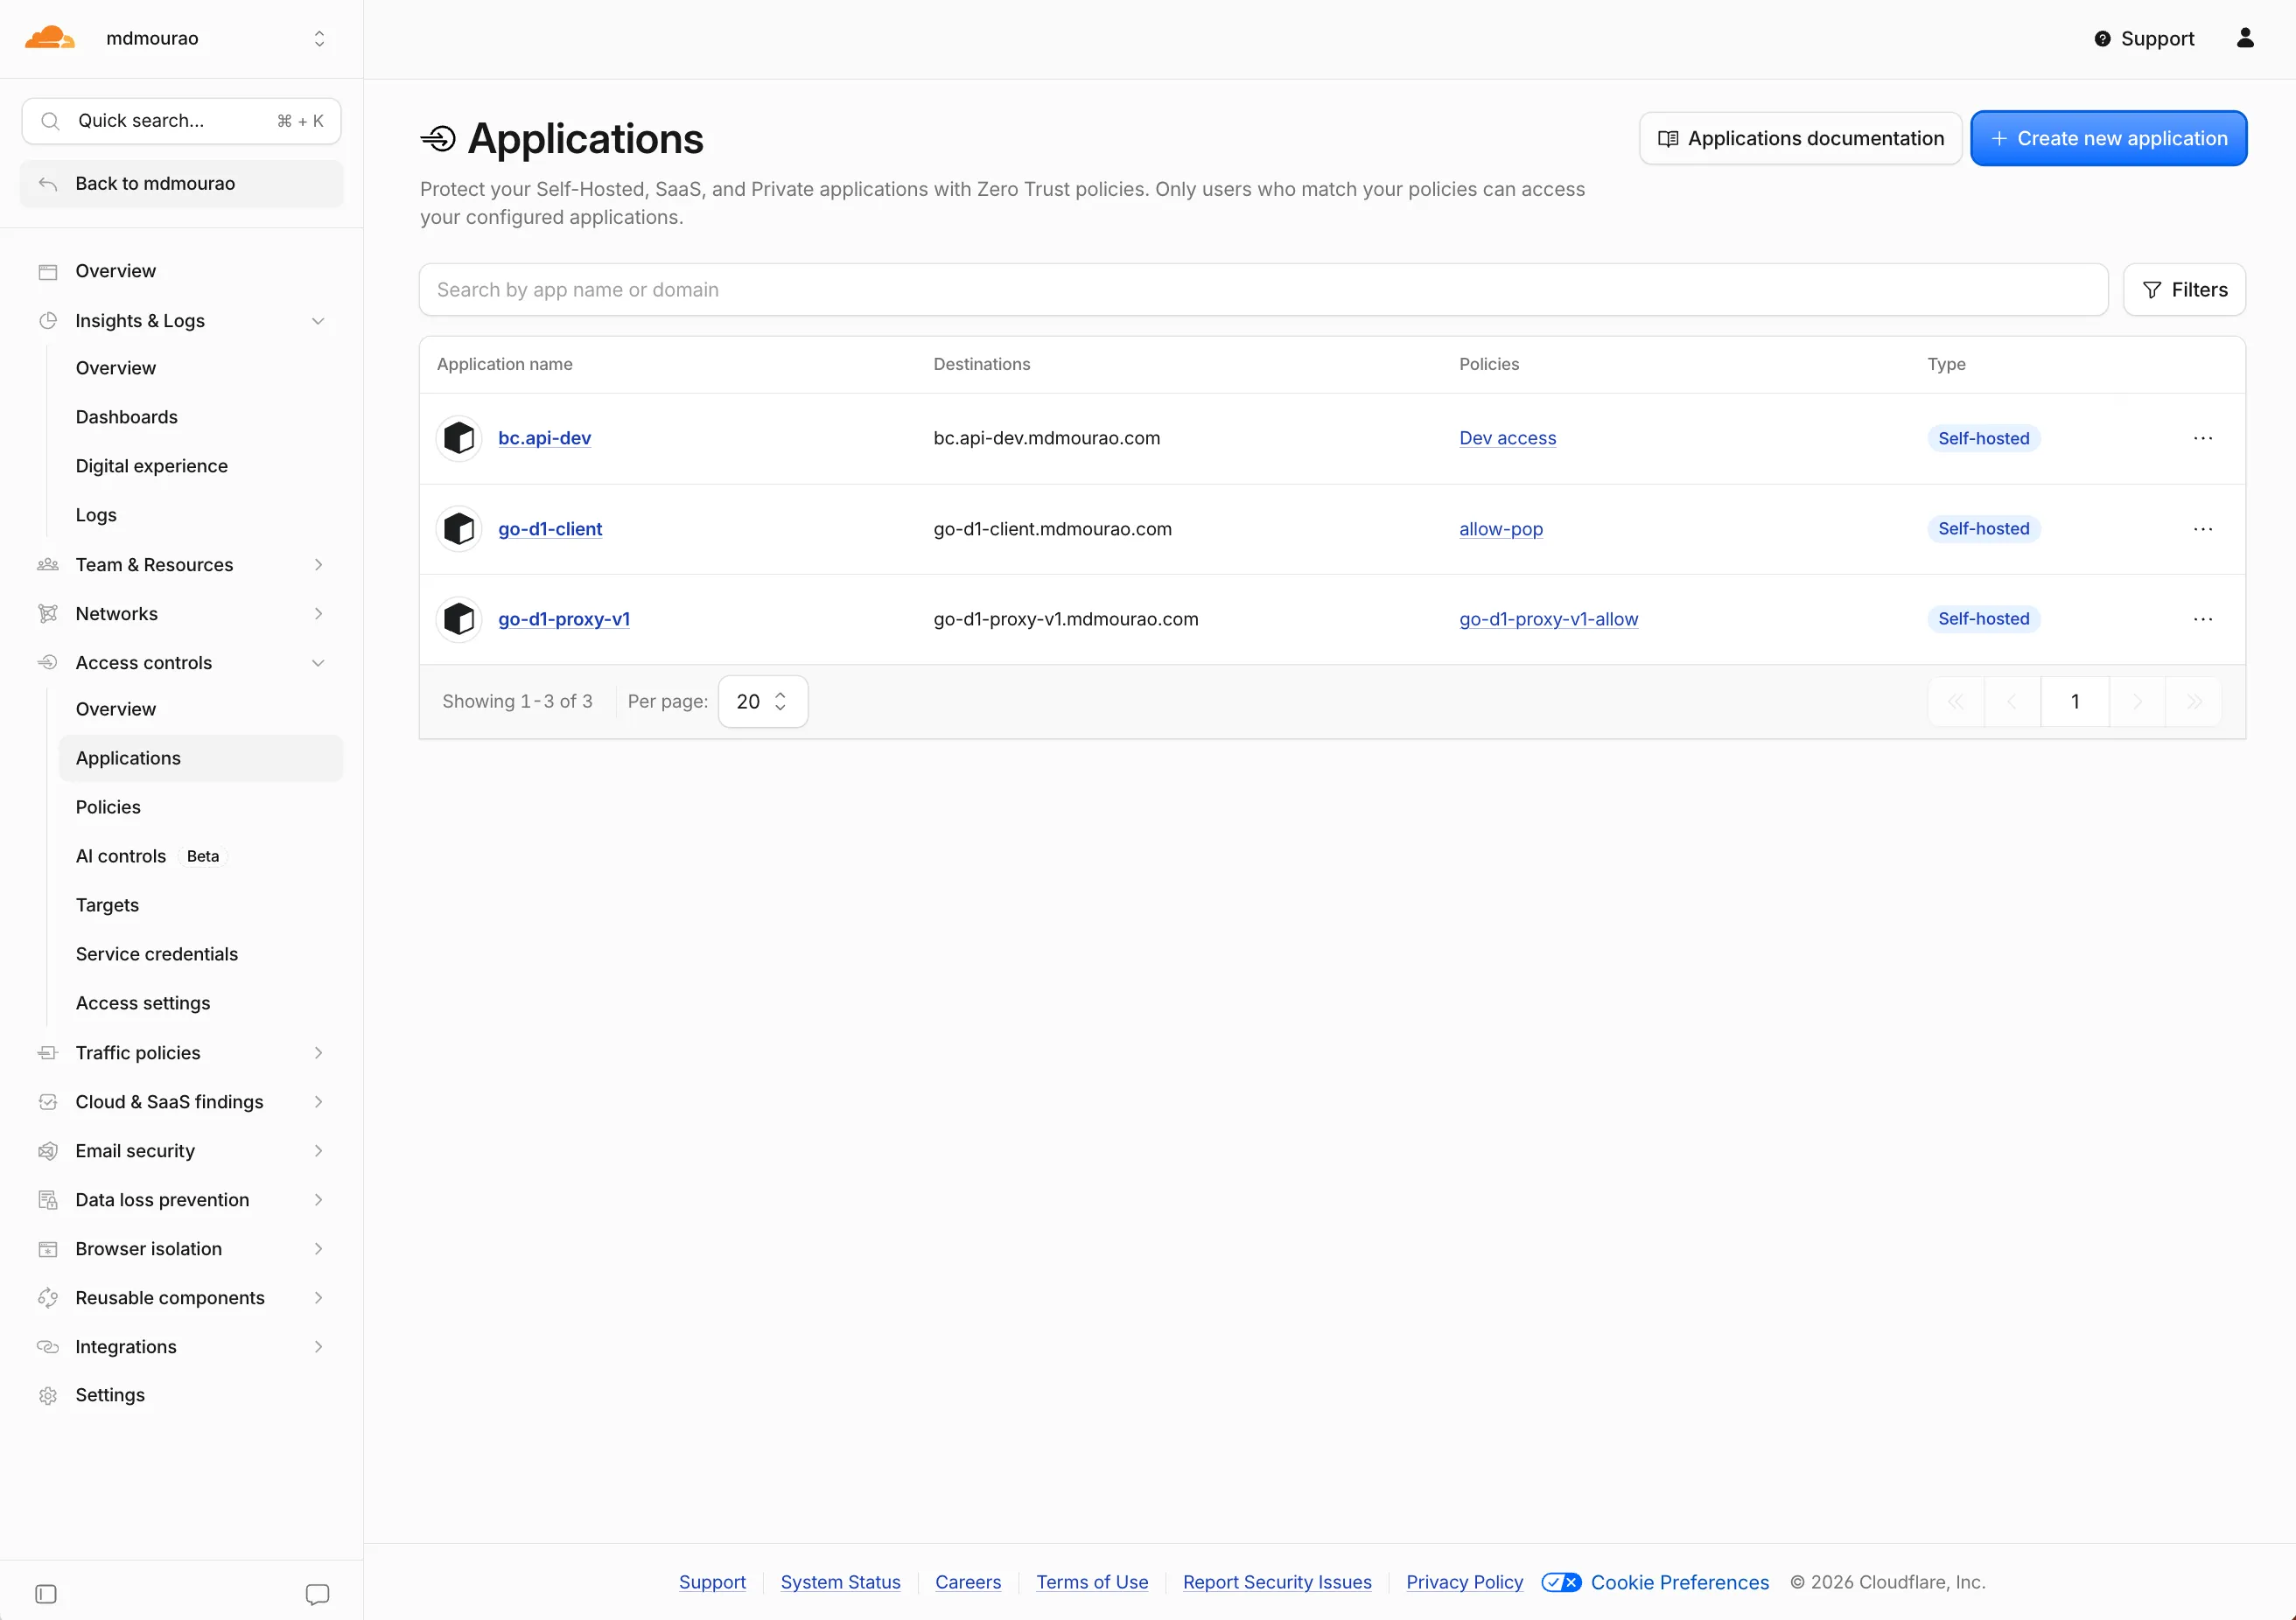Open the go-d1-proxy-v1-allow policy link
Image resolution: width=2296 pixels, height=1620 pixels.
tap(1548, 618)
